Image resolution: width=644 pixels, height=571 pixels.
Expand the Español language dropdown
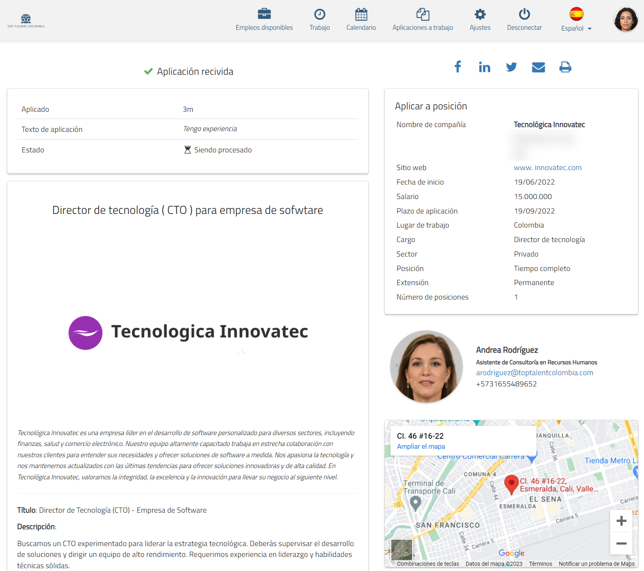[576, 29]
